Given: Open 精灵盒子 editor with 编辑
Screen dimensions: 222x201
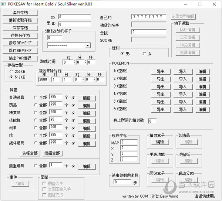Looking at the screenshot, I should (x=160, y=142).
